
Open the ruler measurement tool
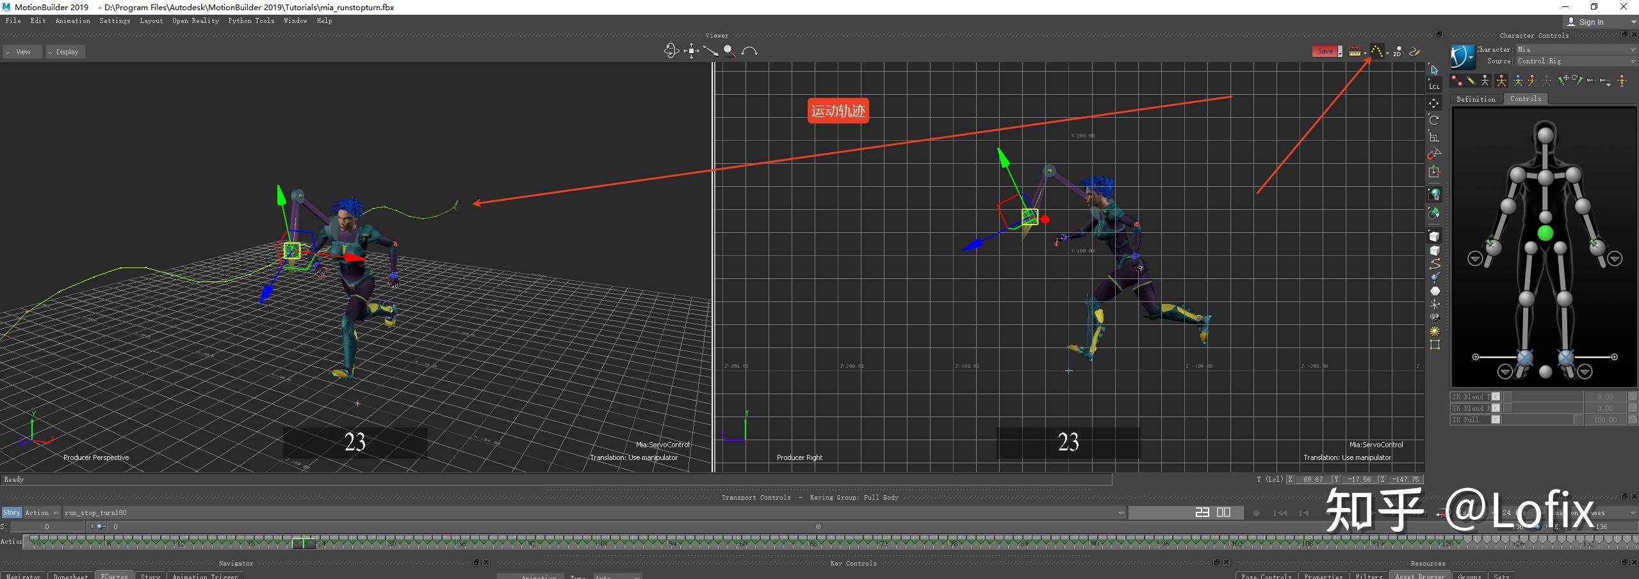point(1355,52)
